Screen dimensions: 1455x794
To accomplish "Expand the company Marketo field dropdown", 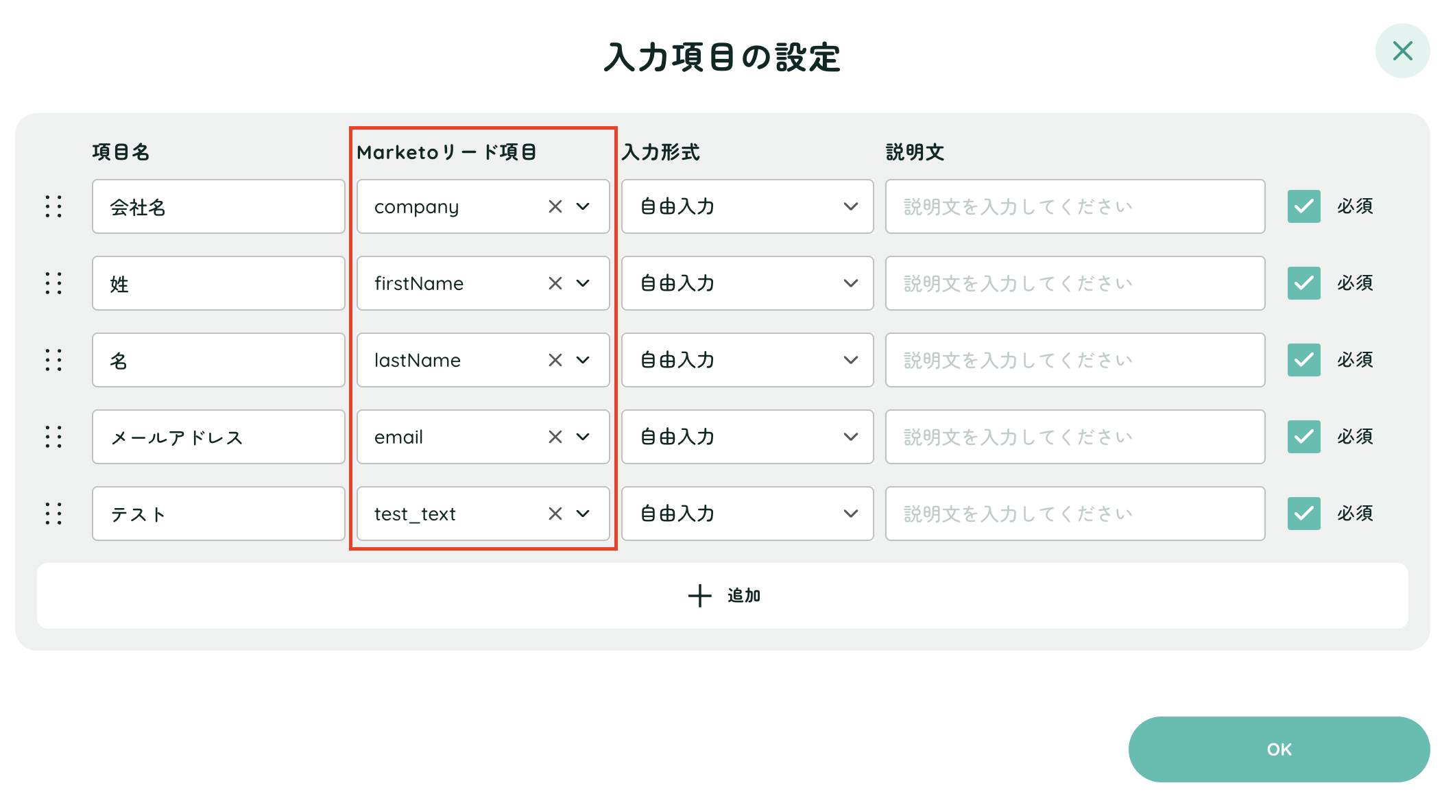I will (583, 206).
